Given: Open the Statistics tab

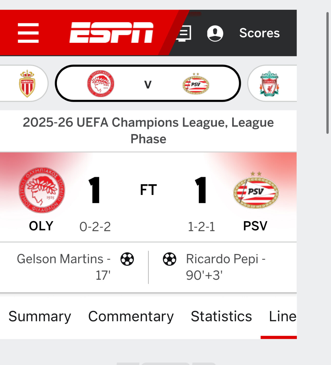Looking at the screenshot, I should [x=221, y=316].
